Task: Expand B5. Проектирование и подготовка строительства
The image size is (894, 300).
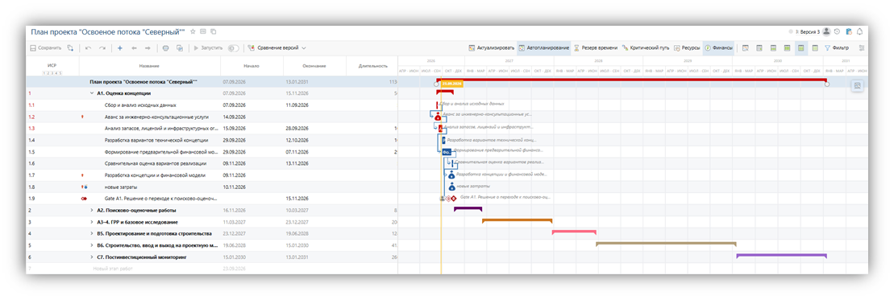Action: click(x=91, y=234)
